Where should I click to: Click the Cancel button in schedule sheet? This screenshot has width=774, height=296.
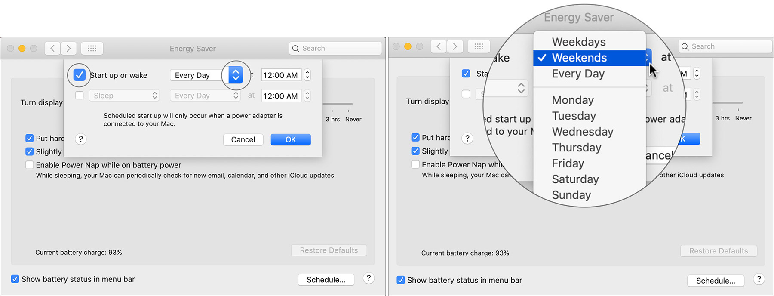click(243, 139)
